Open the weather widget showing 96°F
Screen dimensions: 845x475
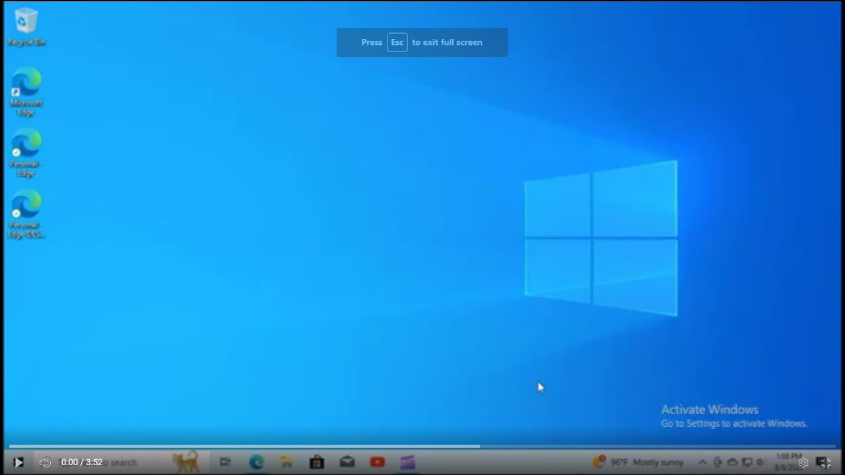pyautogui.click(x=638, y=462)
